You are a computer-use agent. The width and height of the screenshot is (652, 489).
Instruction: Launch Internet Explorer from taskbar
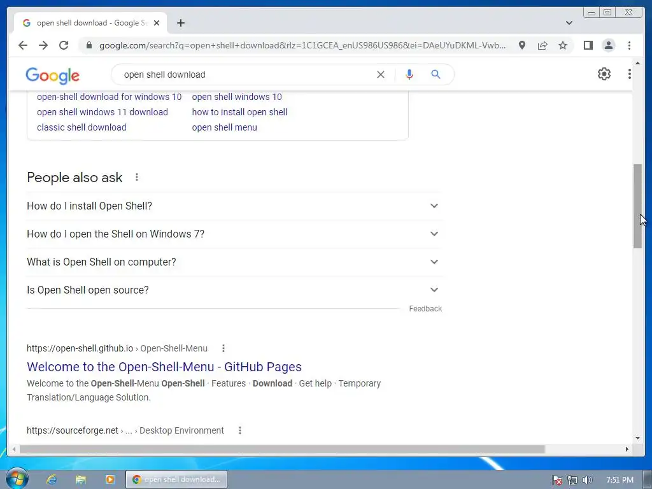pyautogui.click(x=52, y=479)
